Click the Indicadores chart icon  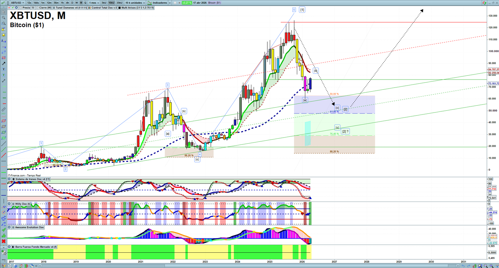tap(150, 3)
